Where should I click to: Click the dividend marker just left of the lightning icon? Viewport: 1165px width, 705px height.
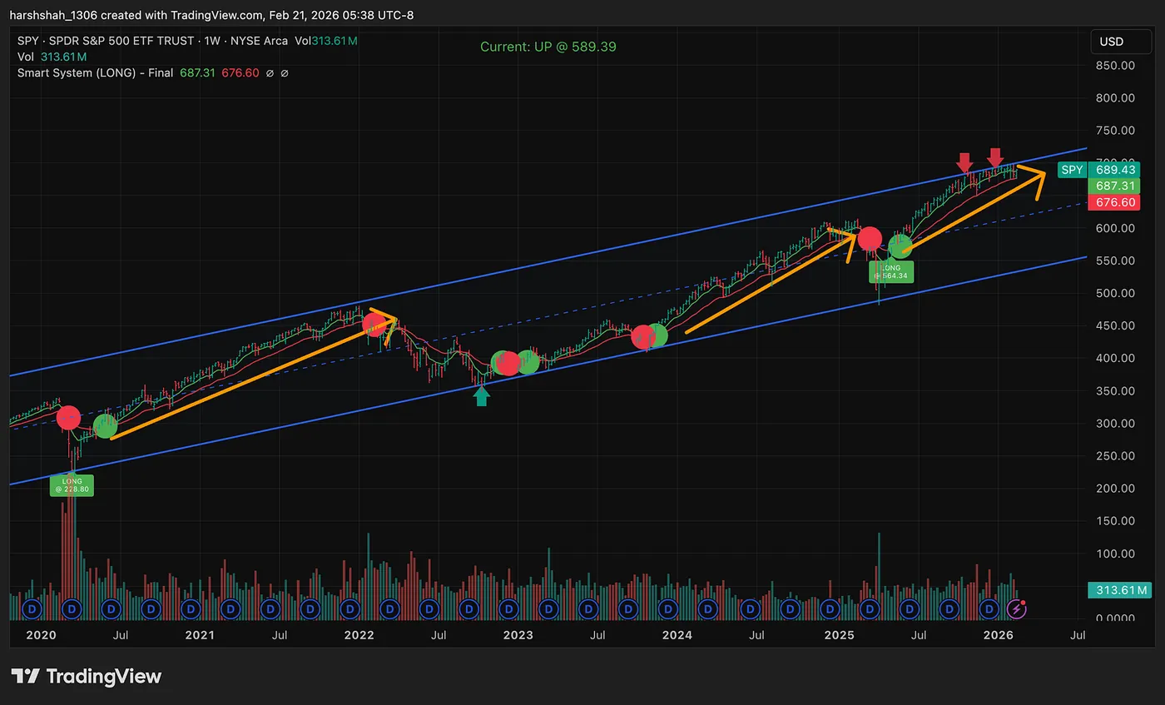click(989, 609)
